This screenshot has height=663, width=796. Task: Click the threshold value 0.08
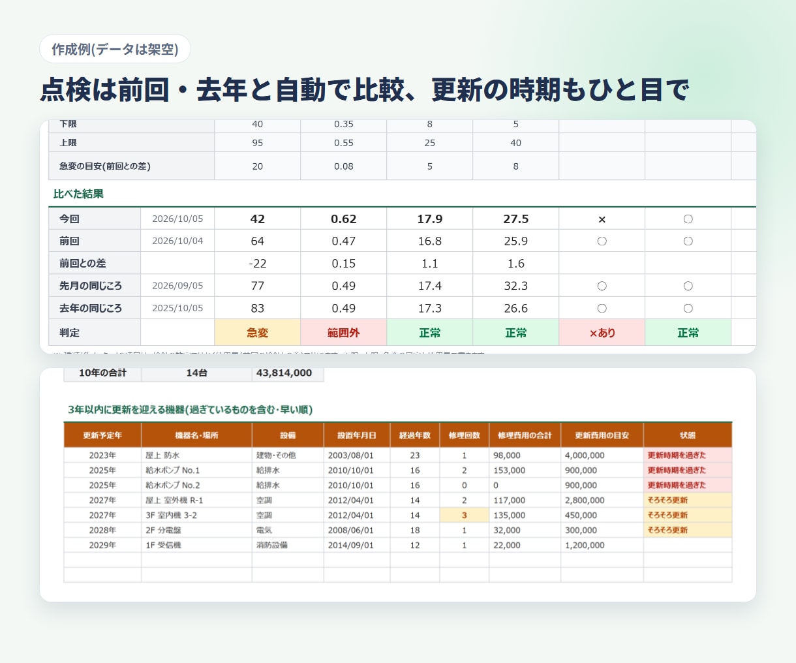click(344, 166)
